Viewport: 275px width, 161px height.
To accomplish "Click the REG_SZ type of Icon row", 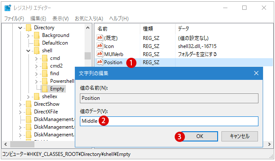I will click(151, 46).
